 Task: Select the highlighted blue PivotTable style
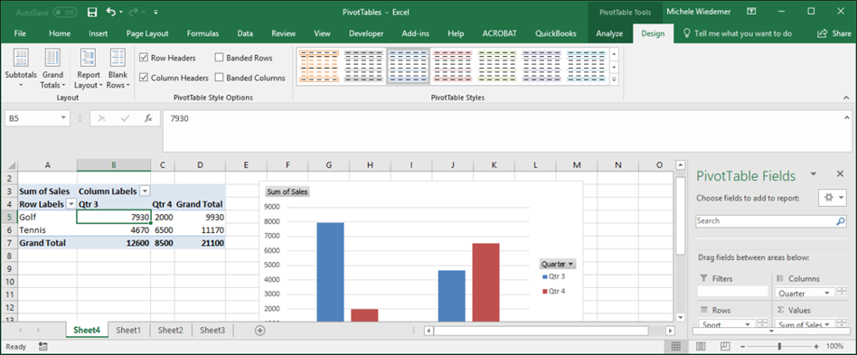(409, 66)
